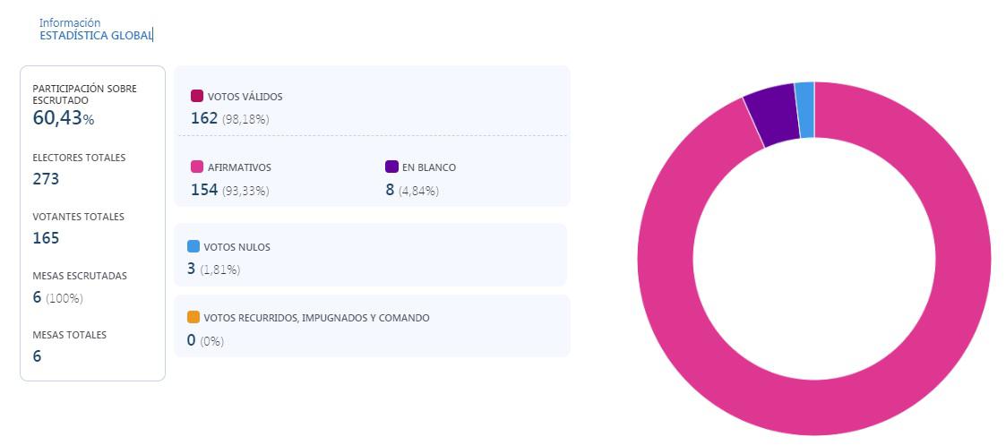1006x445 pixels.
Task: Click the Estadística Global heading
Action: coord(96,35)
